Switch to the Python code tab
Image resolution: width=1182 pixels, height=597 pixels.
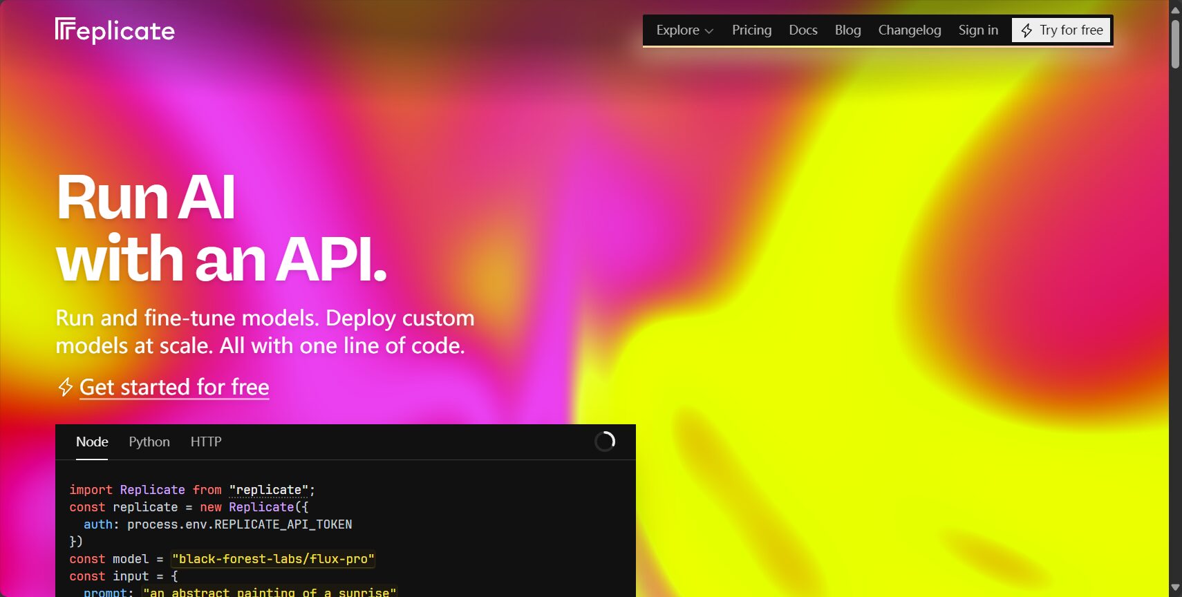149,442
